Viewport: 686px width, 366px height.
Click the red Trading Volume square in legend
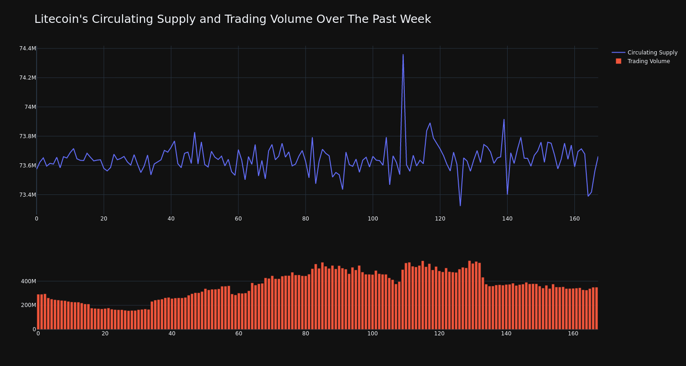(618, 61)
